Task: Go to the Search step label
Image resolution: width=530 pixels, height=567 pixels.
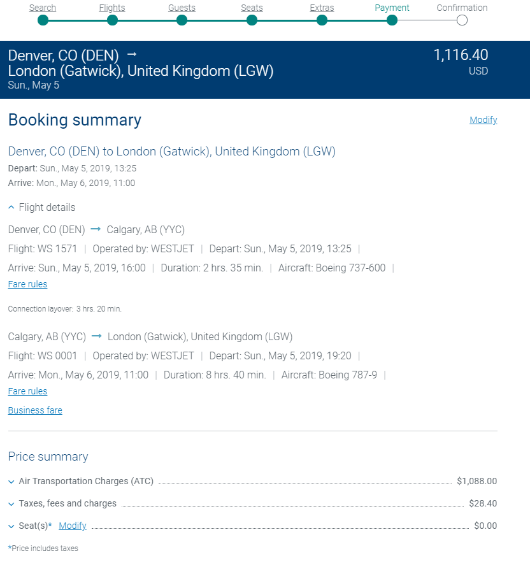Action: click(x=43, y=8)
